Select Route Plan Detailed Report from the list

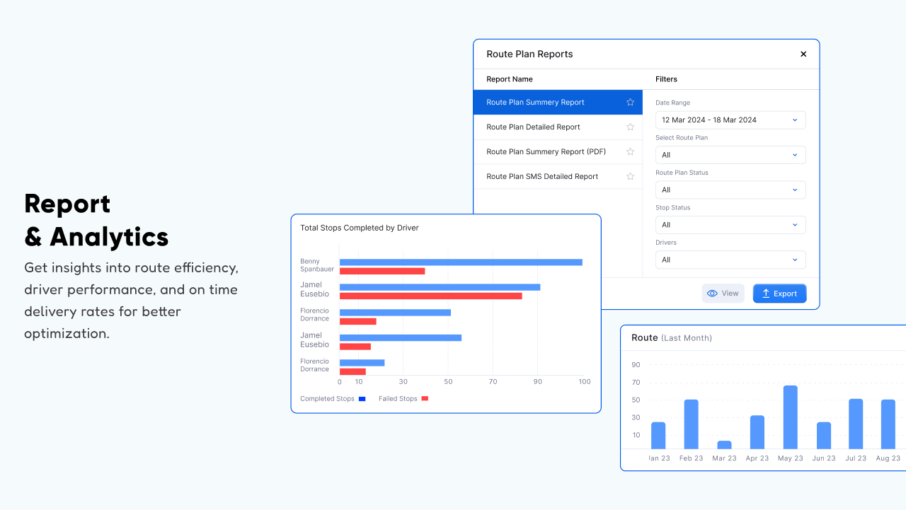click(x=532, y=127)
